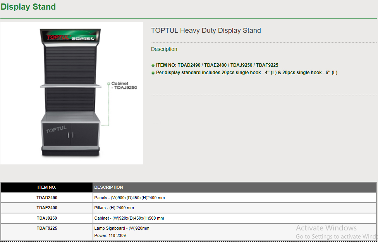
Task: Select the TDAF9225 table cell
Action: click(x=47, y=232)
